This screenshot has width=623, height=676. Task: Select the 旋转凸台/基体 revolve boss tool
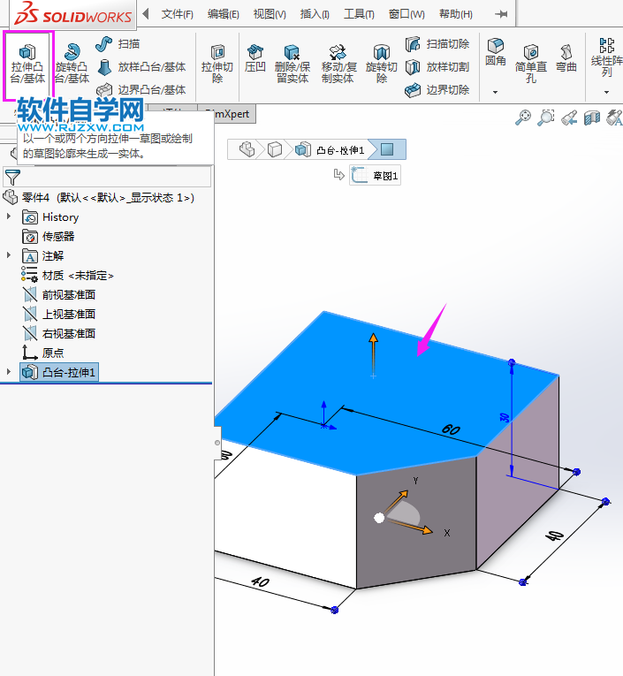point(72,65)
